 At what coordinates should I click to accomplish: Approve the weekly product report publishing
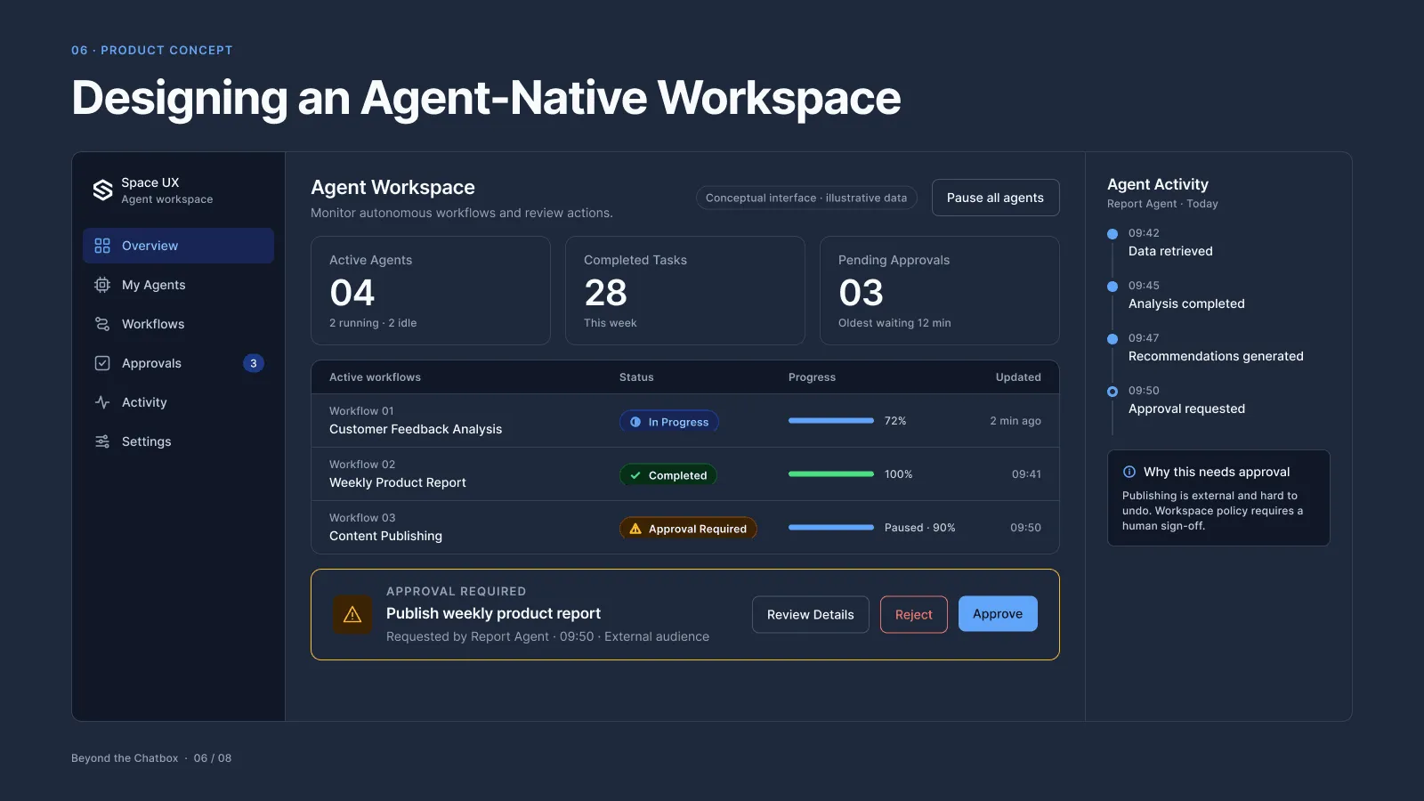tap(998, 614)
